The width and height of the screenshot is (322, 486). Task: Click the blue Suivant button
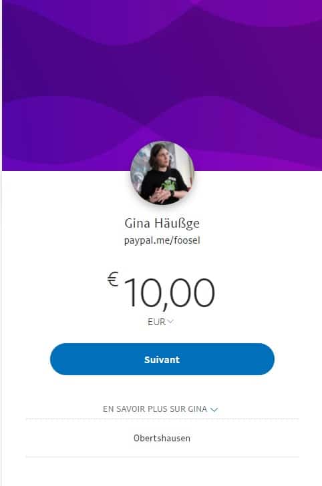coord(162,359)
